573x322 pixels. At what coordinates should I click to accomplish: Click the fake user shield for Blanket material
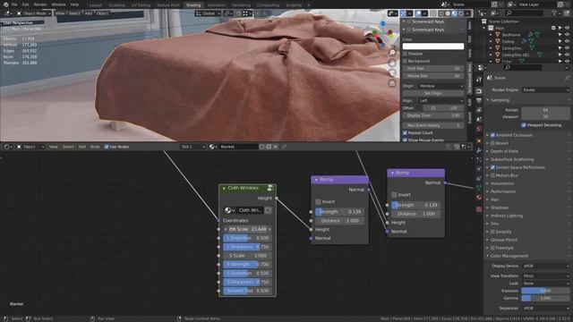261,147
